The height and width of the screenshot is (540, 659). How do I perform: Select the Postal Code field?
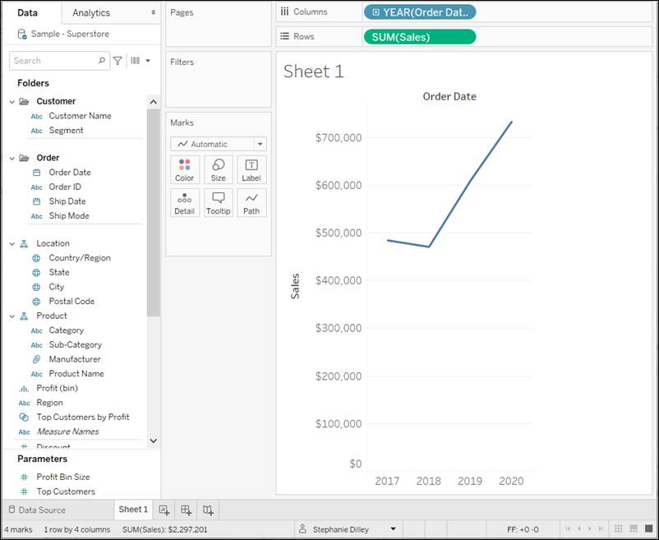71,302
